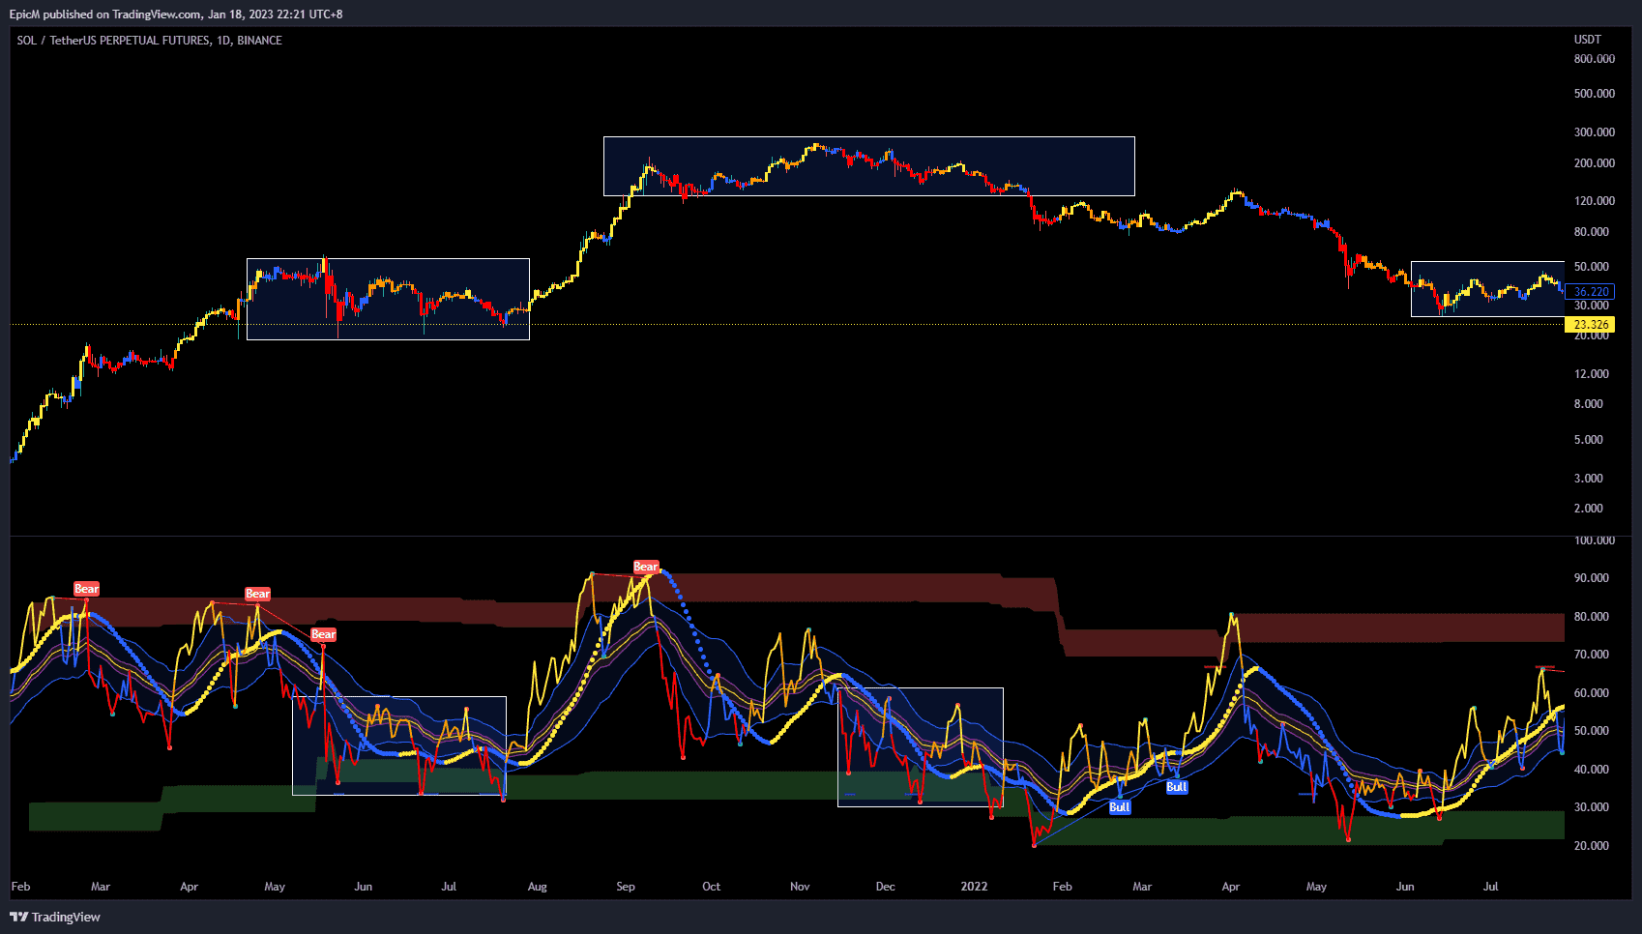Click the blue 36.220 current price label
The width and height of the screenshot is (1642, 934).
click(1590, 291)
